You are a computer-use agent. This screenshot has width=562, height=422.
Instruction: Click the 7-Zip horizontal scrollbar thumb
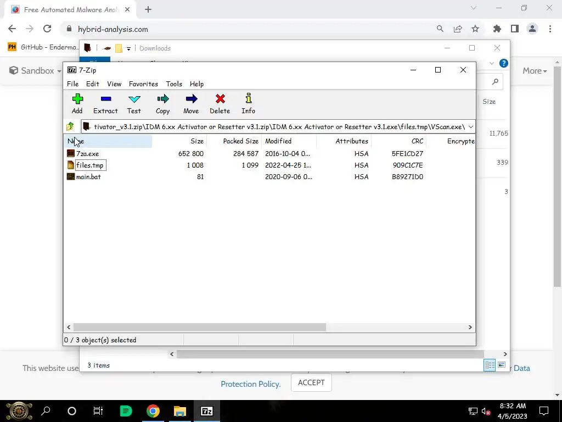click(x=200, y=327)
